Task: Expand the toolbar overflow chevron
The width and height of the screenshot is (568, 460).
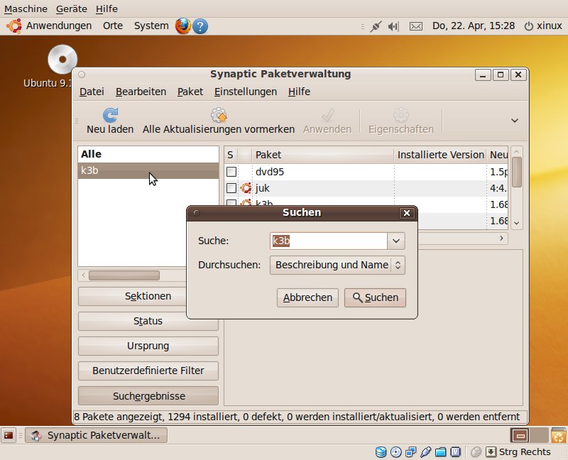Action: [x=515, y=121]
